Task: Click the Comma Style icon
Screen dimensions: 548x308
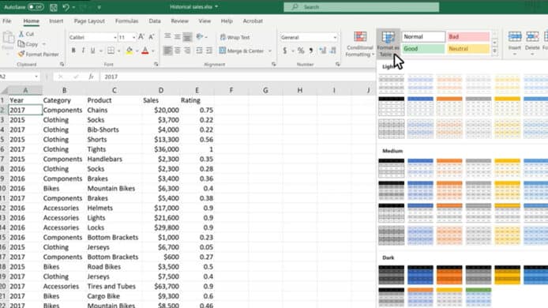Action: click(311, 51)
